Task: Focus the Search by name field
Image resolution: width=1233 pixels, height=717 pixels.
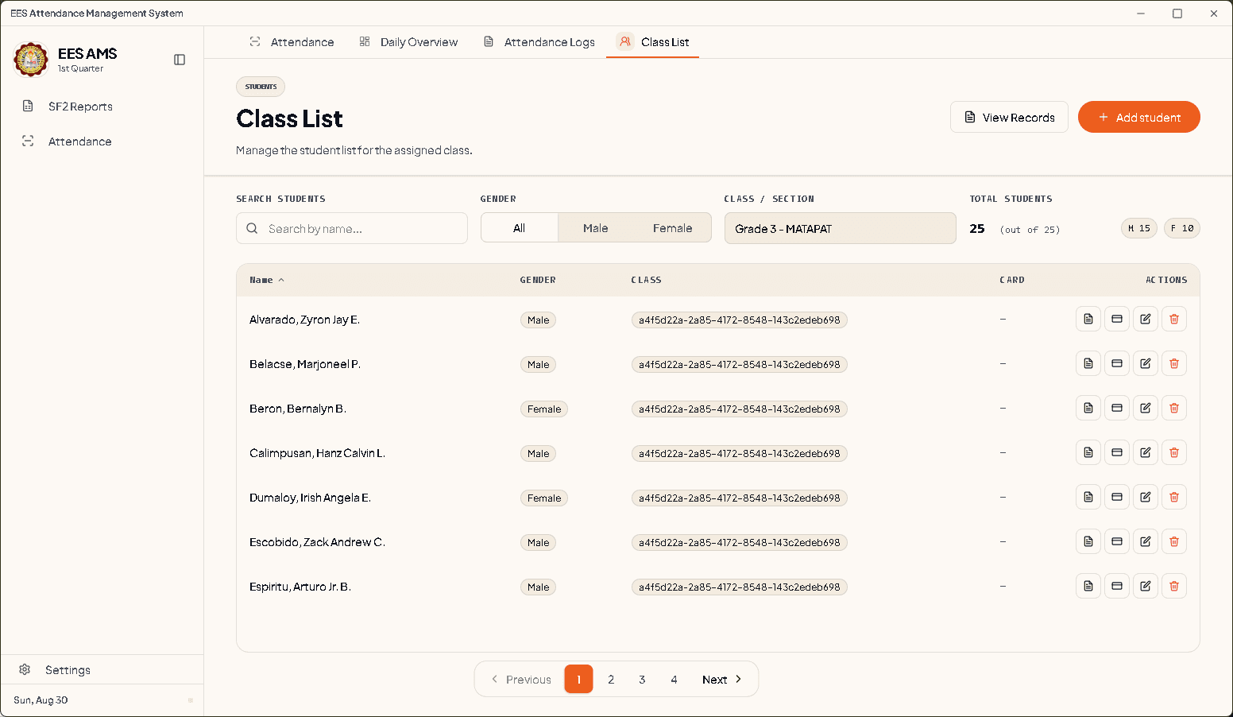Action: tap(352, 228)
